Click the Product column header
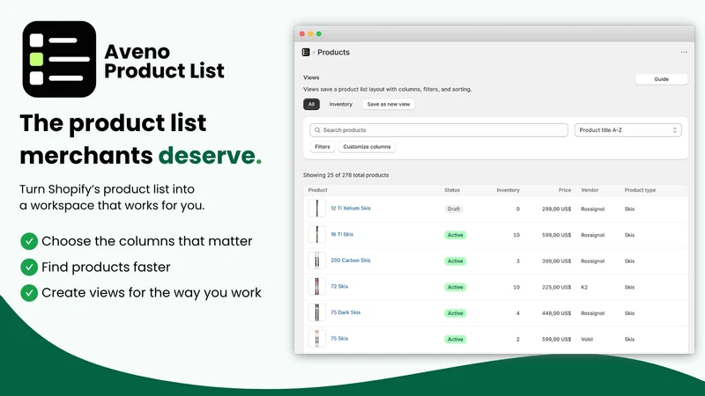 pyautogui.click(x=317, y=190)
